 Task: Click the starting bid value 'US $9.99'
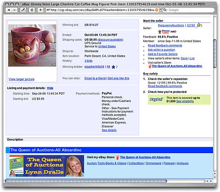point(38,99)
